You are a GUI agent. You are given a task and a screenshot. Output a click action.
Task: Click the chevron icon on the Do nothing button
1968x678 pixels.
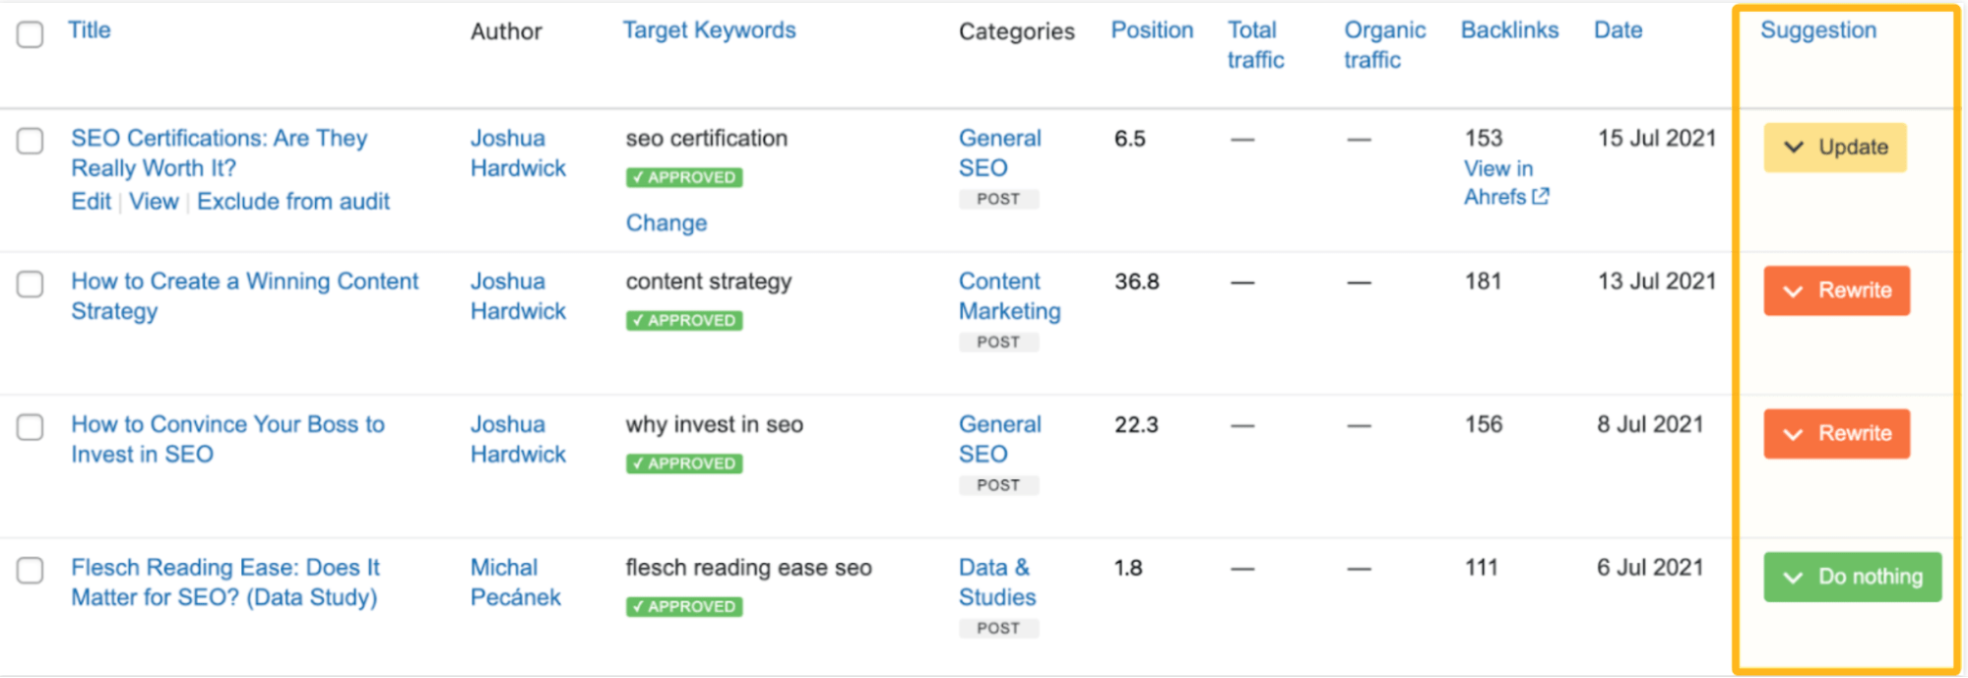coord(1793,578)
